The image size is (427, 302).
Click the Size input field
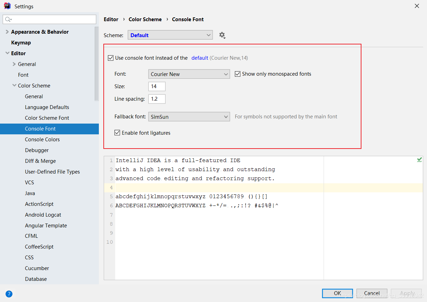coord(157,86)
